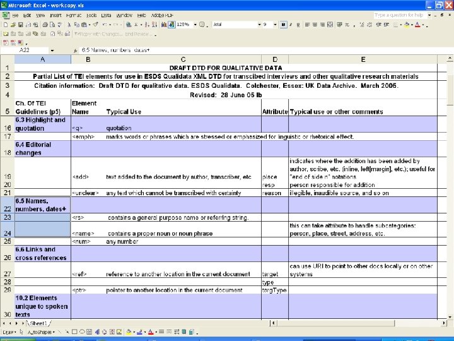Open the font size dropdown arrow

tap(275, 25)
